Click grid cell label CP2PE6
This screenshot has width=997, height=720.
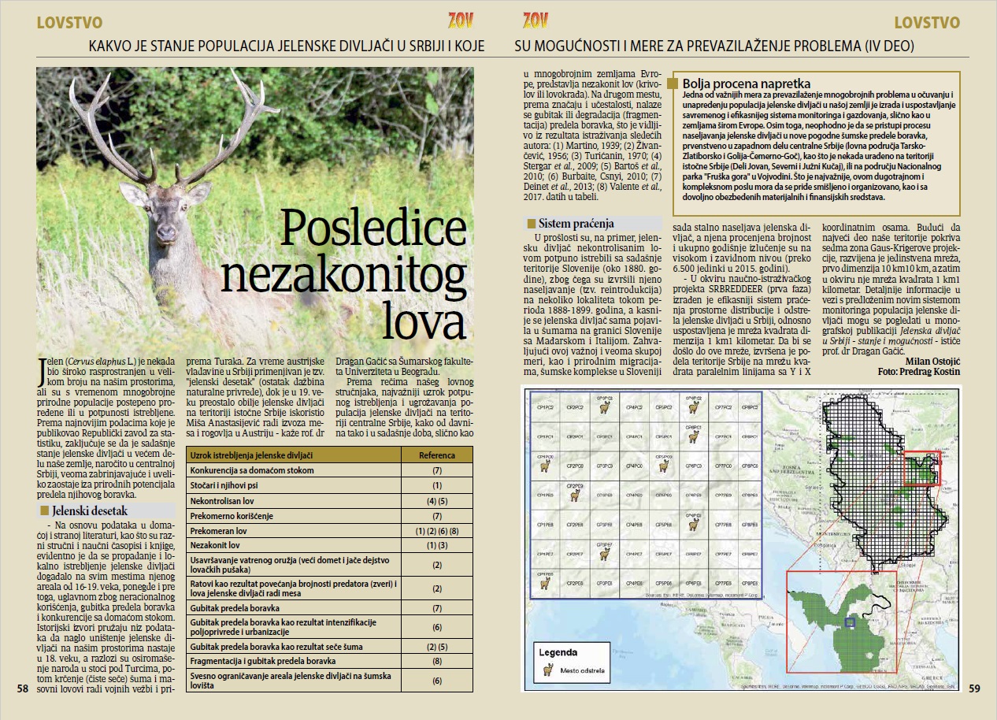pos(575,584)
